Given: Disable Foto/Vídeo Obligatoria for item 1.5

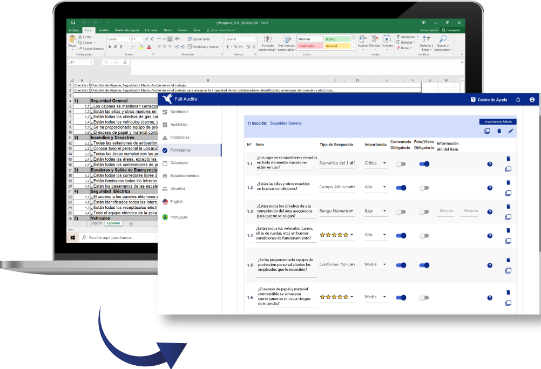Looking at the screenshot, I should 424,265.
